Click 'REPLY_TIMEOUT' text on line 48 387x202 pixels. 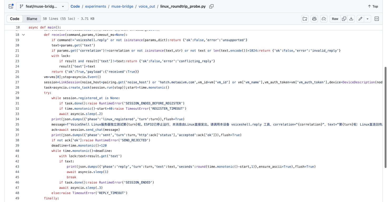(112, 193)
